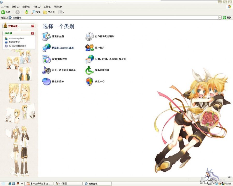Image resolution: width=233 pixels, height=186 pixels.
Task: Click the 外观和主题 link text
Action: 58,36
